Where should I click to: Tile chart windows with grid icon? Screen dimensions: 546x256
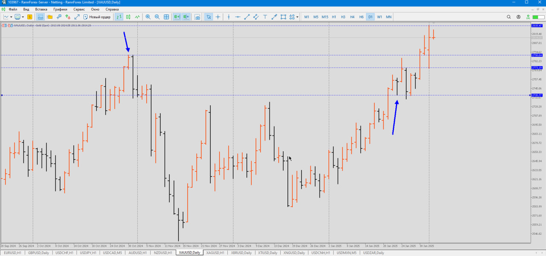166,17
